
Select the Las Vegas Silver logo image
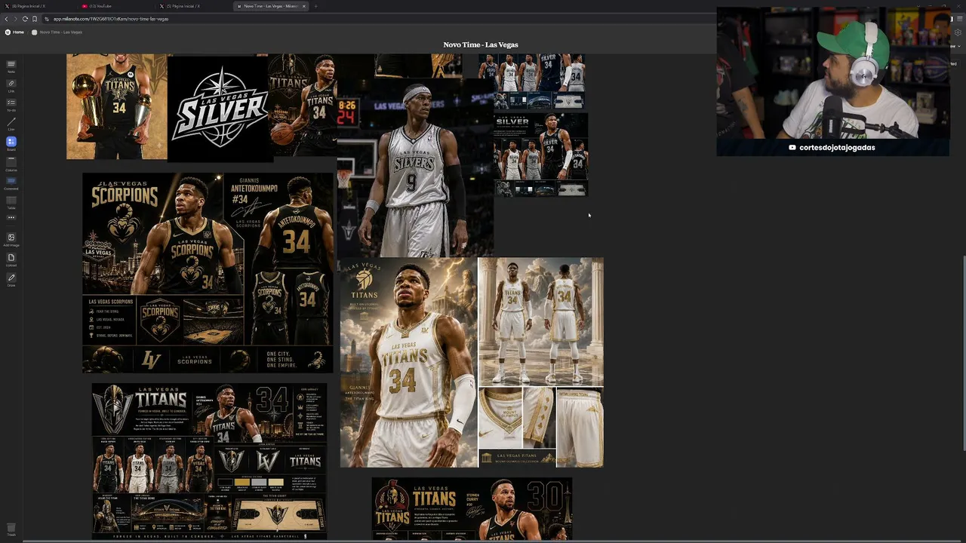pos(219,109)
